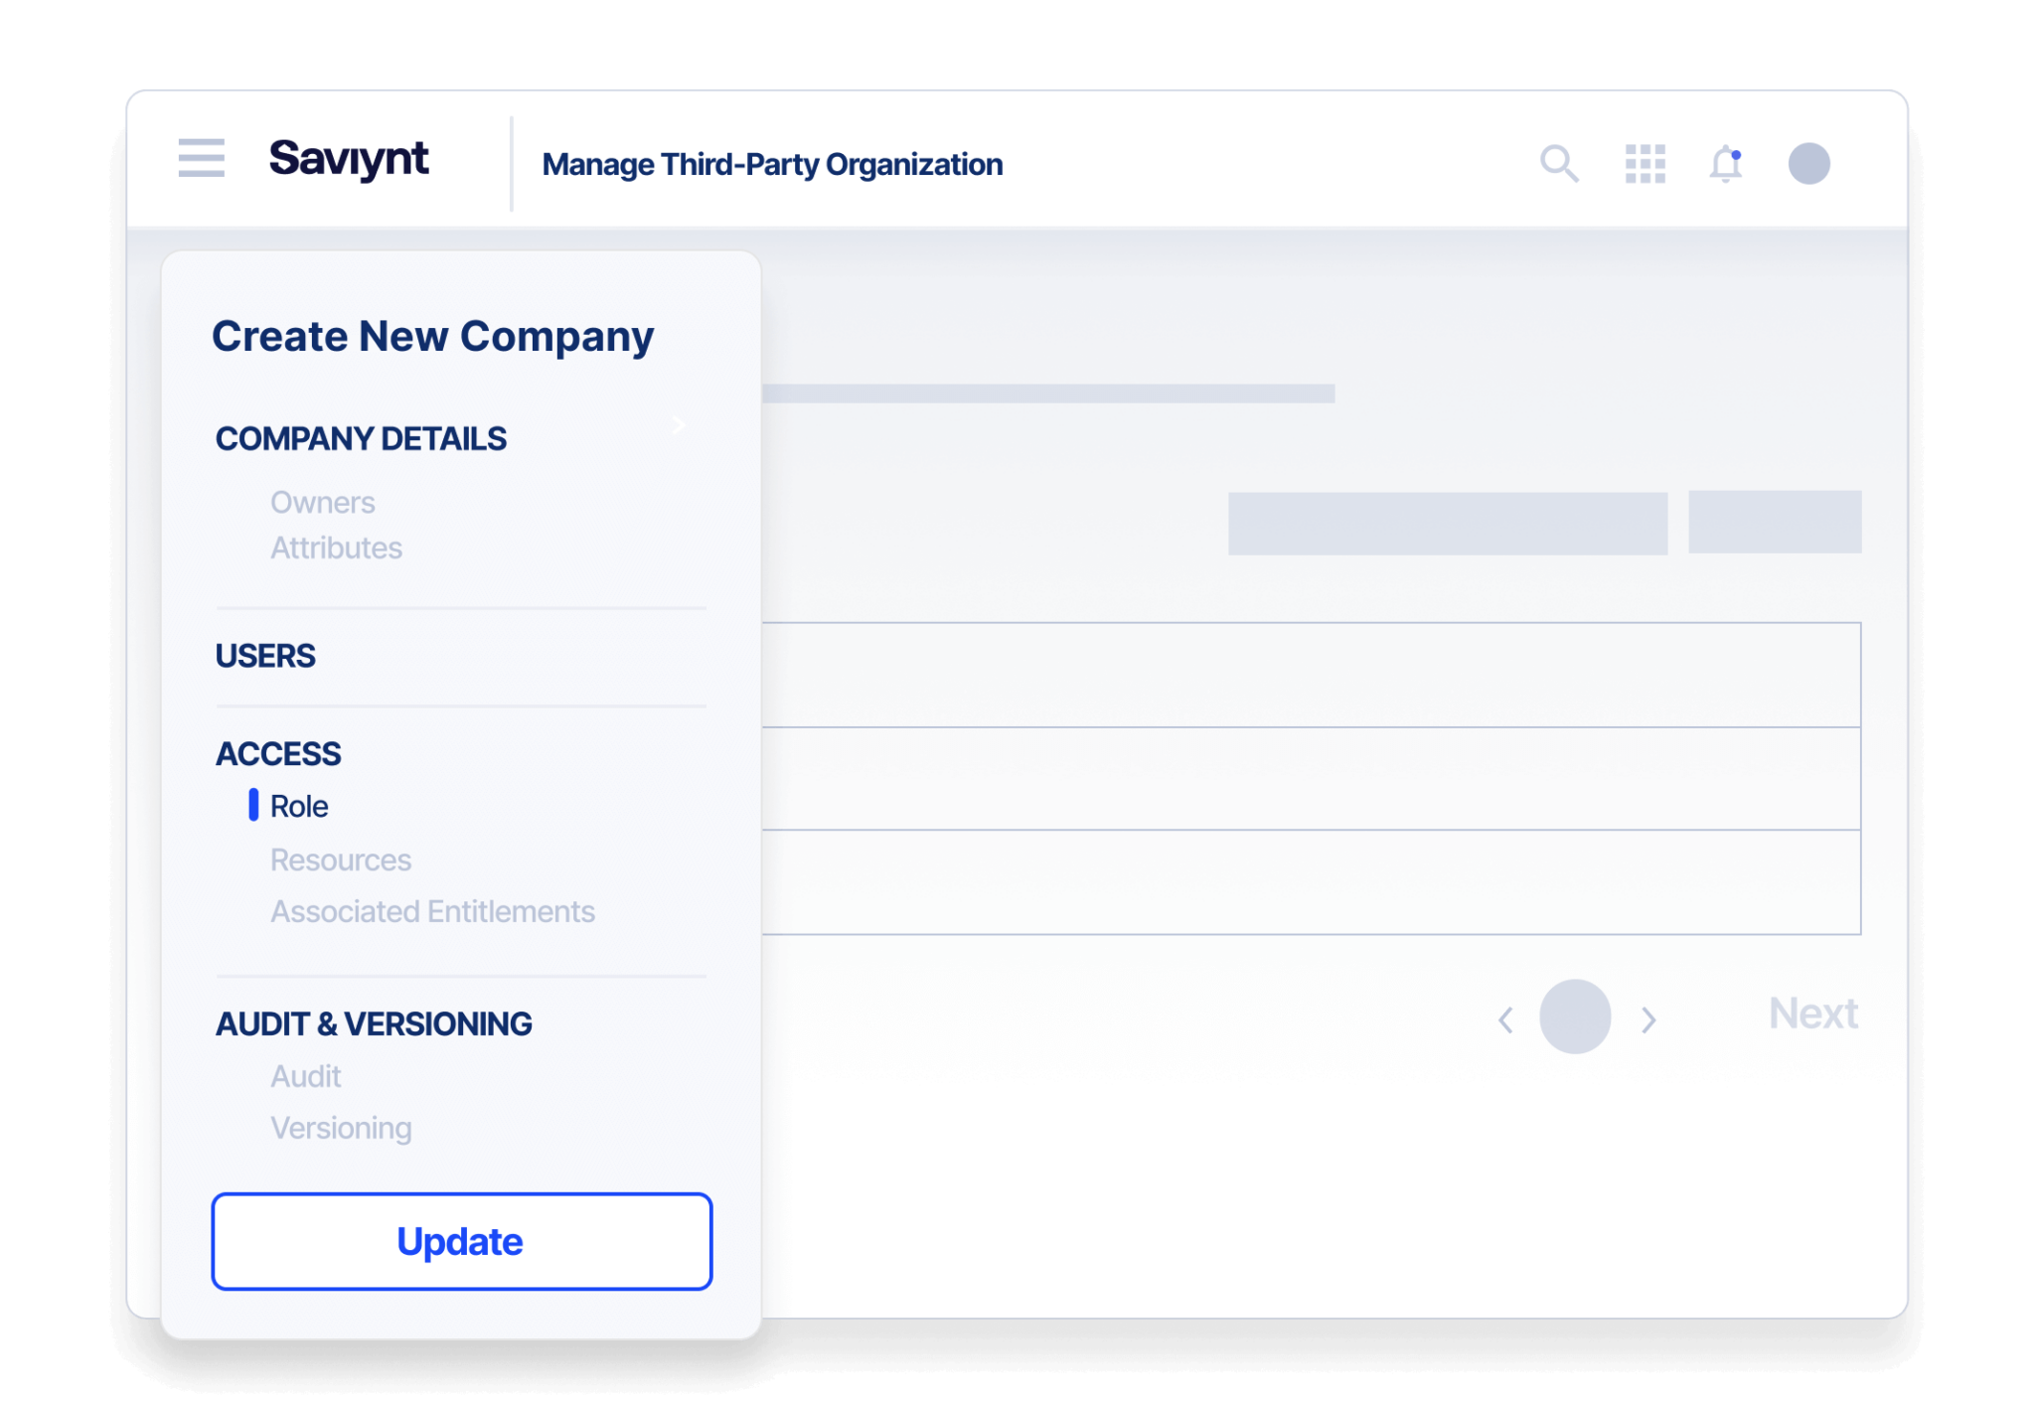Image resolution: width=2035 pixels, height=1407 pixels.
Task: View notifications via the bell icon
Action: click(x=1726, y=164)
